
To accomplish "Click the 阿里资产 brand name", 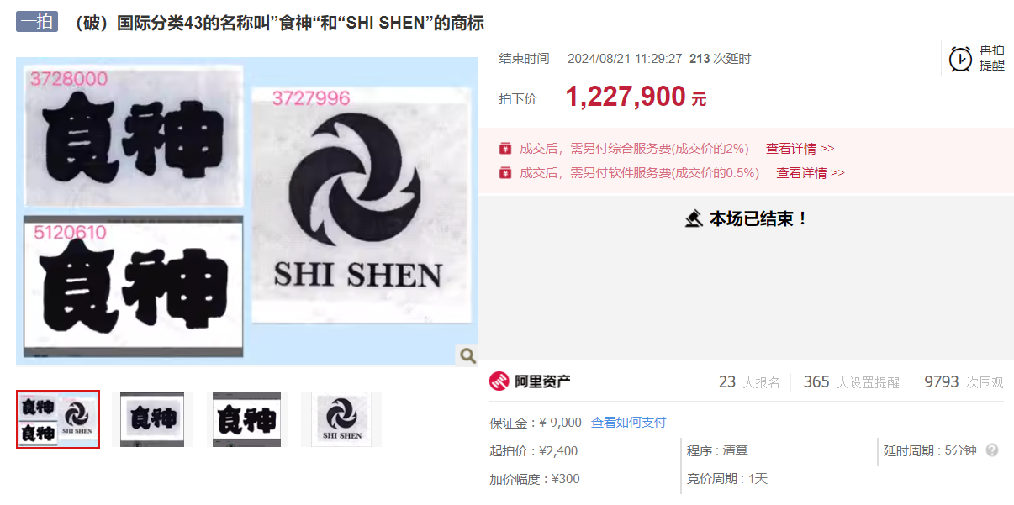I will (543, 381).
